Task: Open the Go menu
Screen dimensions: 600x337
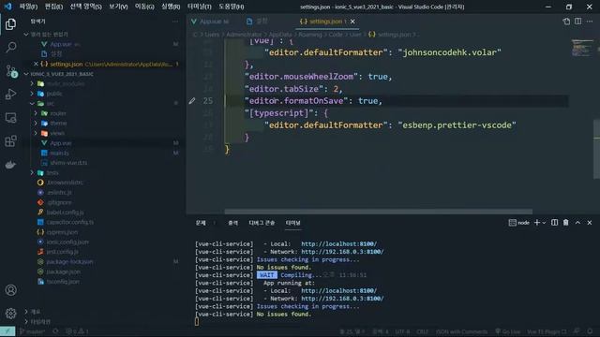Action: tap(144, 7)
